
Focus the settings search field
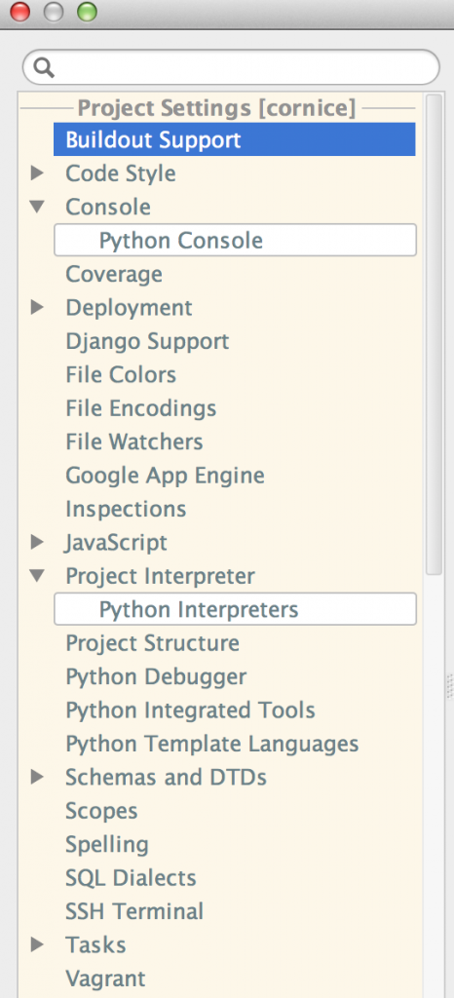(231, 67)
